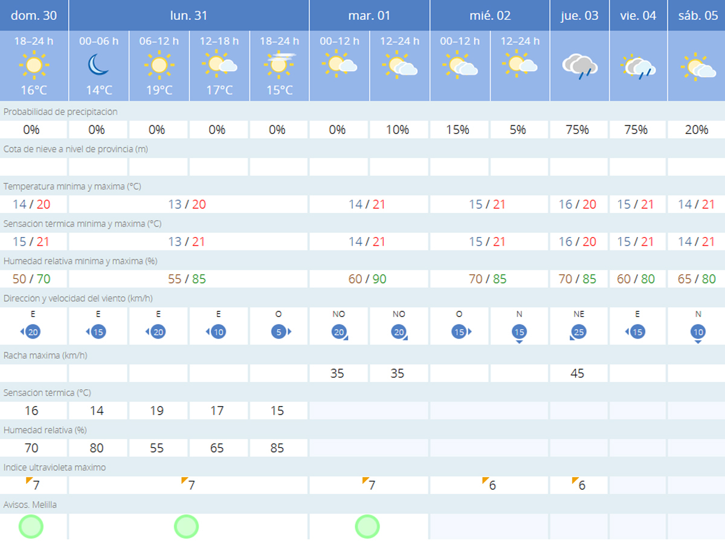The width and height of the screenshot is (725, 543).
Task: Click the relative humidity value 80
Action: tap(96, 448)
